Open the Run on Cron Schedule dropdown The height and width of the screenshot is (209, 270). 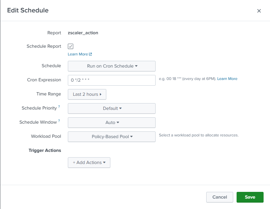pos(112,66)
